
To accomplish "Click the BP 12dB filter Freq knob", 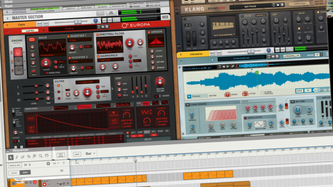I will [x=297, y=110].
